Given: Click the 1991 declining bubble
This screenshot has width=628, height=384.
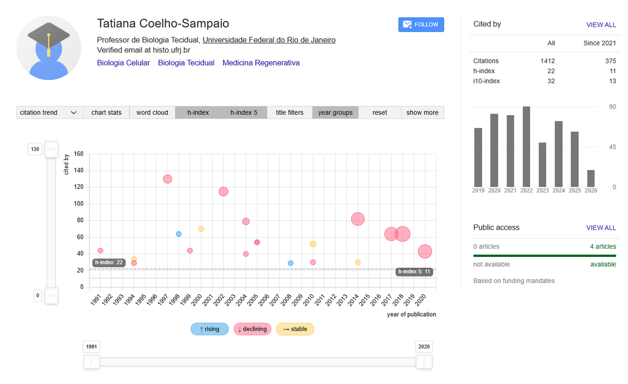Looking at the screenshot, I should [x=100, y=251].
